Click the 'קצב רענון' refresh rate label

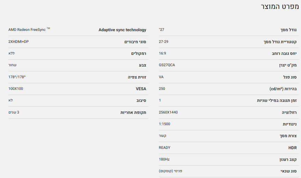click(288, 159)
